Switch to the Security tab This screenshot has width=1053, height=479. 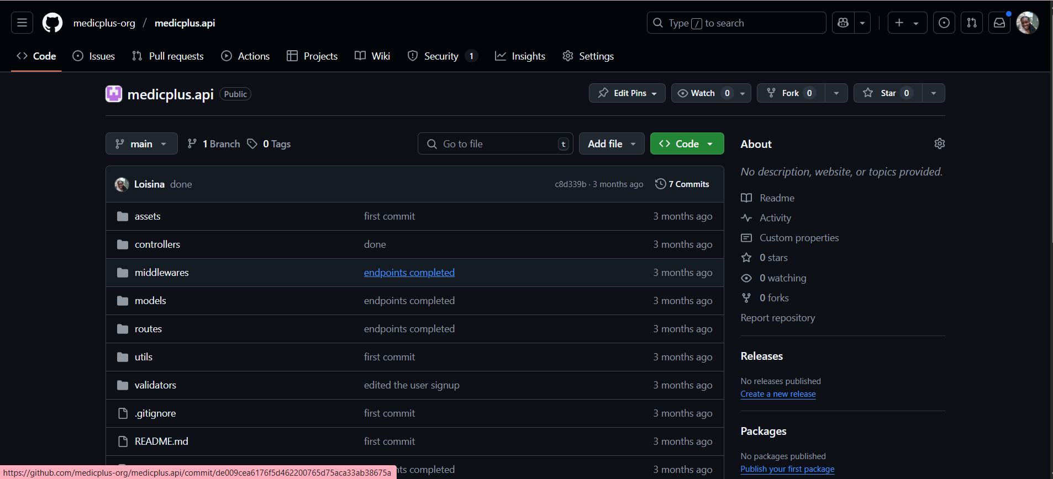443,56
